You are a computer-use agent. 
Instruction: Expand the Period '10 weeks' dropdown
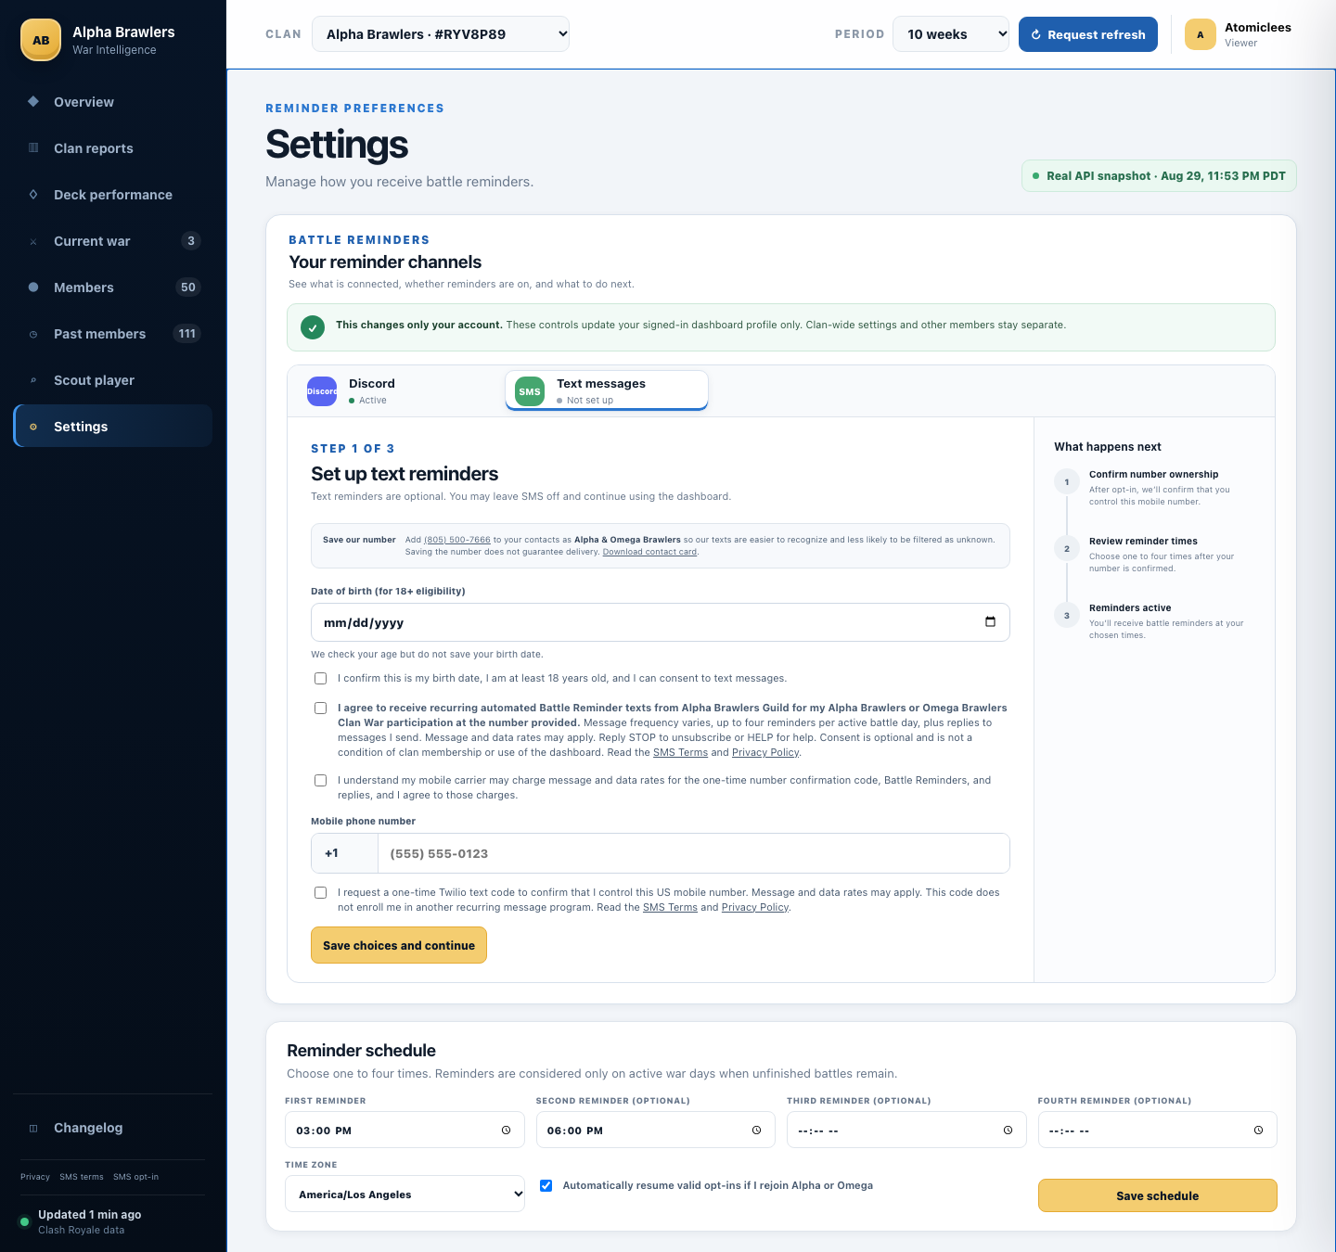coord(951,34)
